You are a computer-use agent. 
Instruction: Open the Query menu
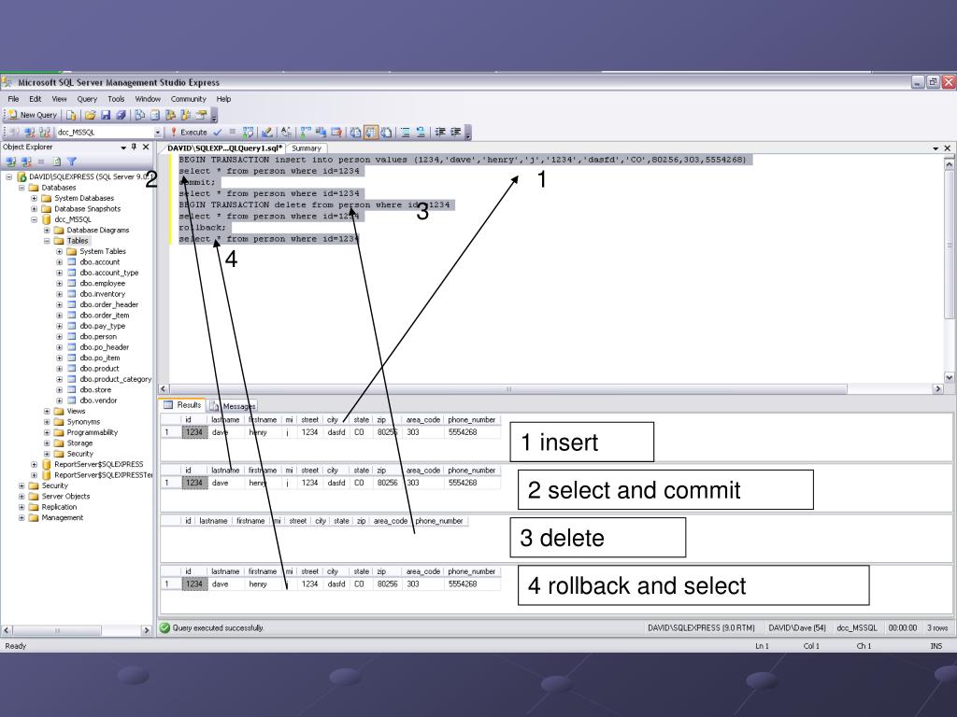[87, 99]
